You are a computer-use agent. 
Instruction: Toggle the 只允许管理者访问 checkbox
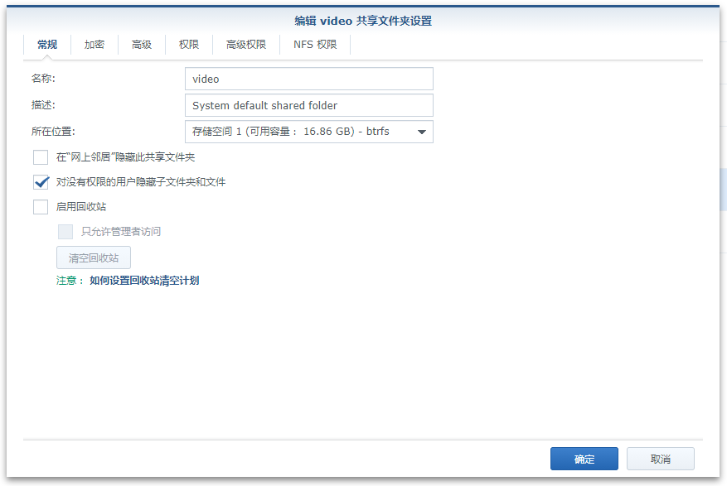(x=65, y=232)
